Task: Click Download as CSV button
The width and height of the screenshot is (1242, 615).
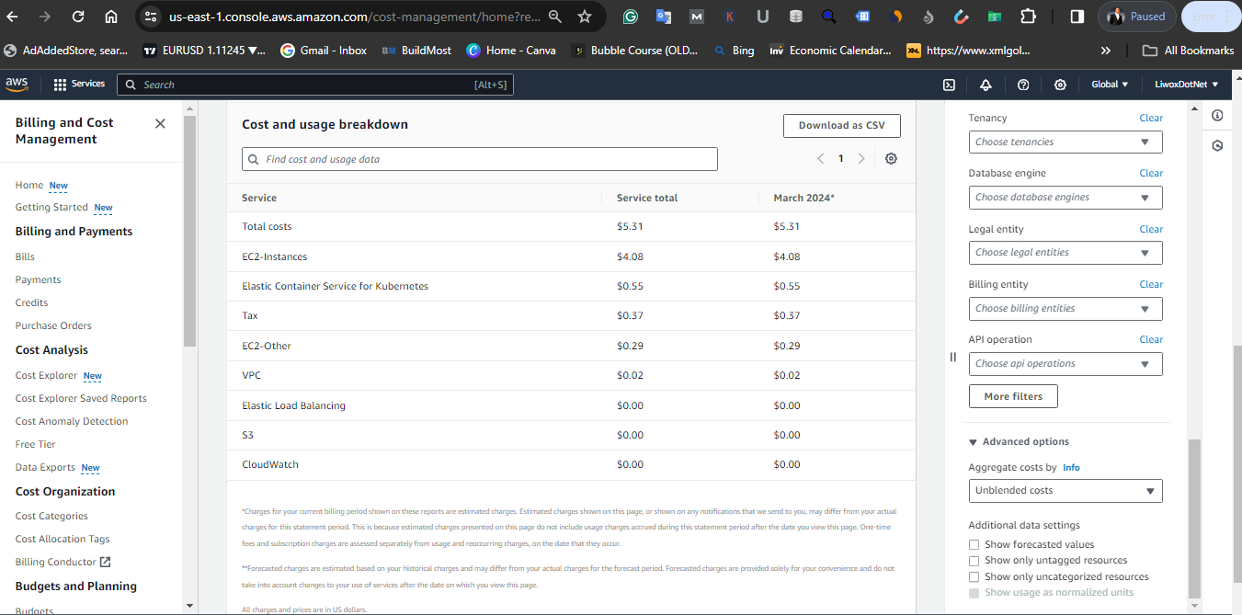Action: pyautogui.click(x=841, y=126)
